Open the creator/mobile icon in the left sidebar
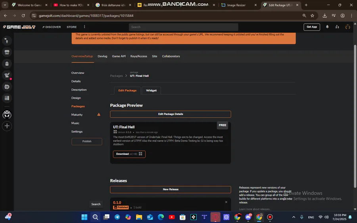The image size is (357, 223). point(7,87)
